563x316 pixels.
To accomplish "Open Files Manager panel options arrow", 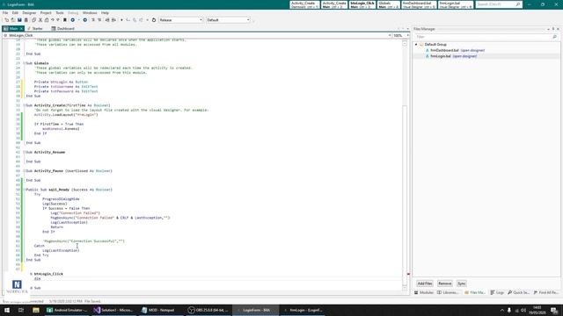I will [x=548, y=29].
